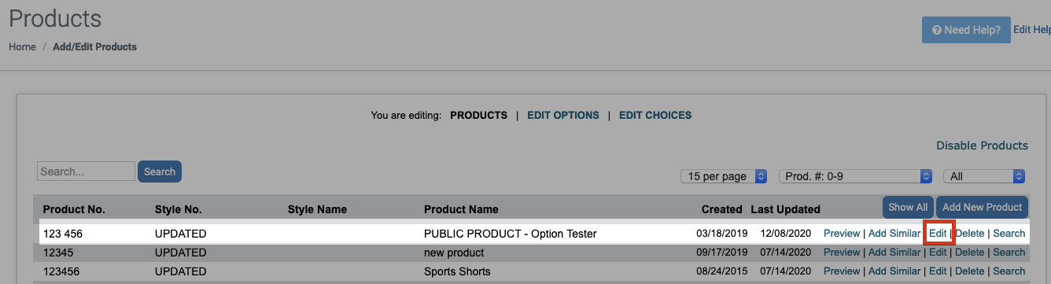
Task: Expand the 15 per page dropdown
Action: click(724, 176)
